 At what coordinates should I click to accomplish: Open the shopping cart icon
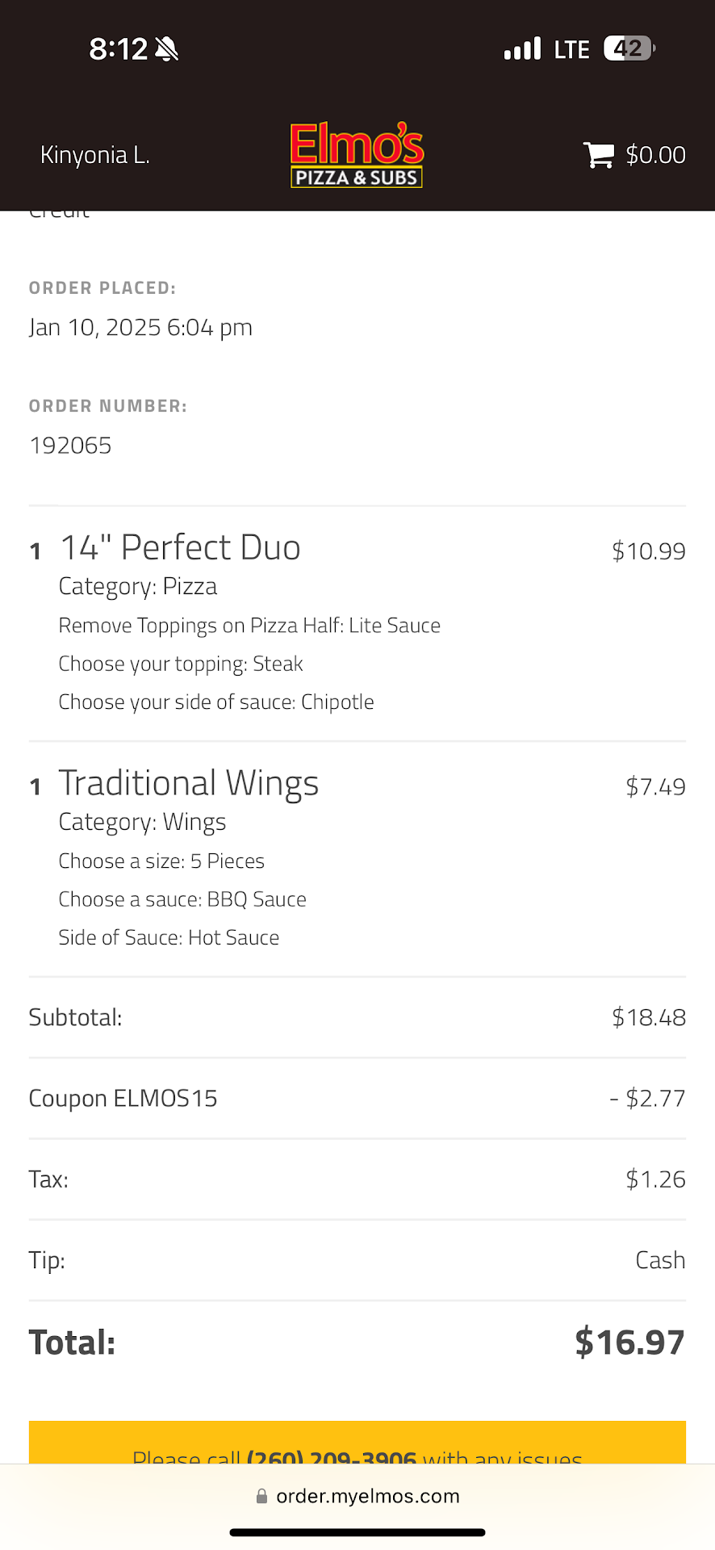click(598, 155)
